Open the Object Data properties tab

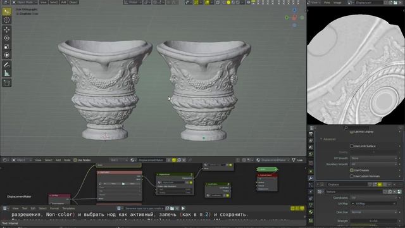pyautogui.click(x=311, y=205)
